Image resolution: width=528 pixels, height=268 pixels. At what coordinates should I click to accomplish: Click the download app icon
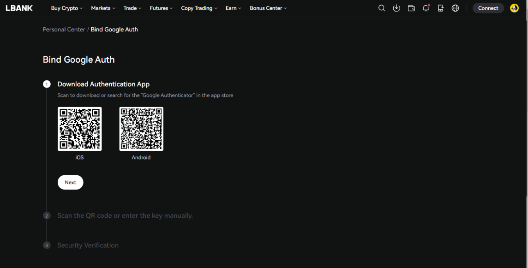pos(396,8)
